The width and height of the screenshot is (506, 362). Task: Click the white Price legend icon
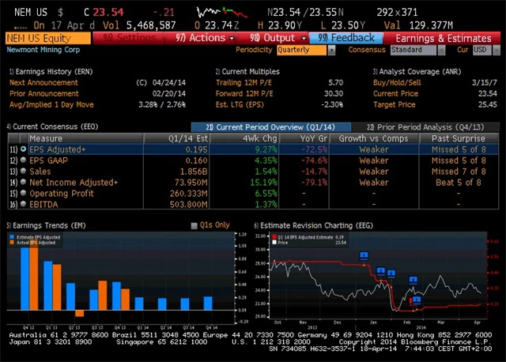(x=274, y=243)
